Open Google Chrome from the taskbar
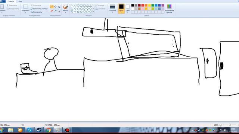The width and height of the screenshot is (239, 134). [48, 130]
